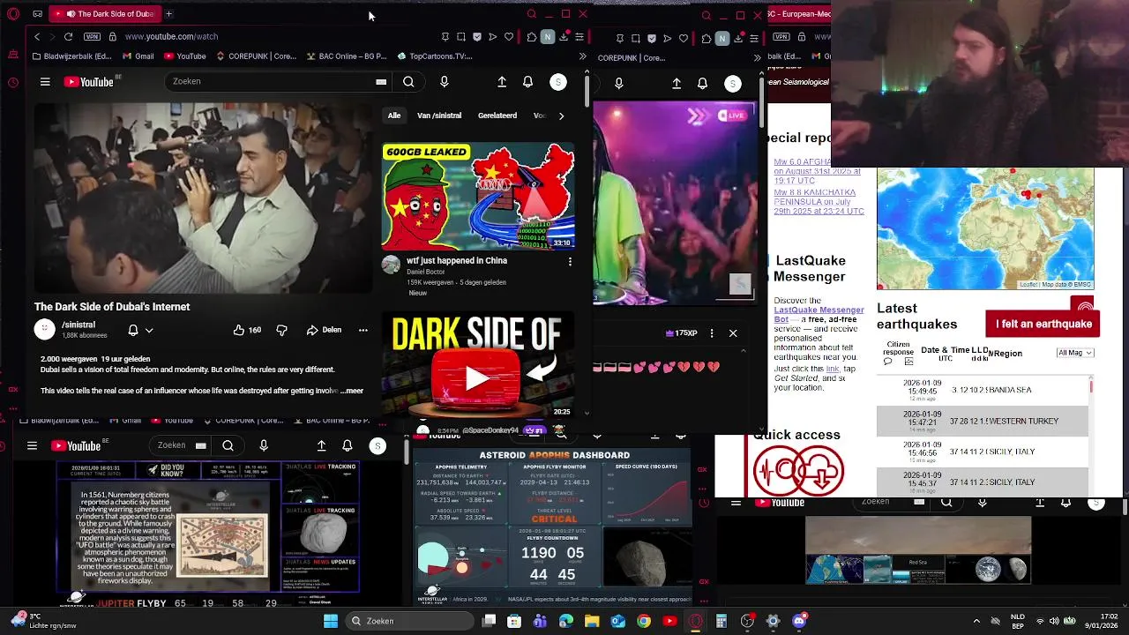Image resolution: width=1129 pixels, height=635 pixels.
Task: Click taskbar Zoeken search box
Action: (408, 621)
